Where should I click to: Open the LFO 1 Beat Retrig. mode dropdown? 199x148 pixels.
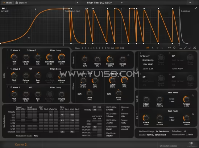coord(148,60)
